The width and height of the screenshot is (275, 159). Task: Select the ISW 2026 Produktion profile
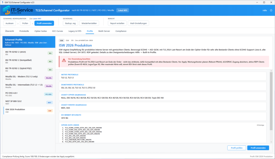pos(29,111)
